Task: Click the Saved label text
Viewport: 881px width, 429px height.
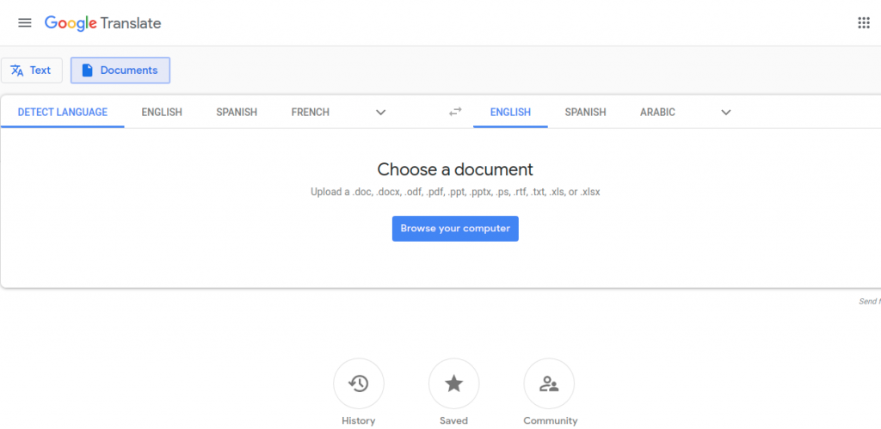Action: click(454, 420)
